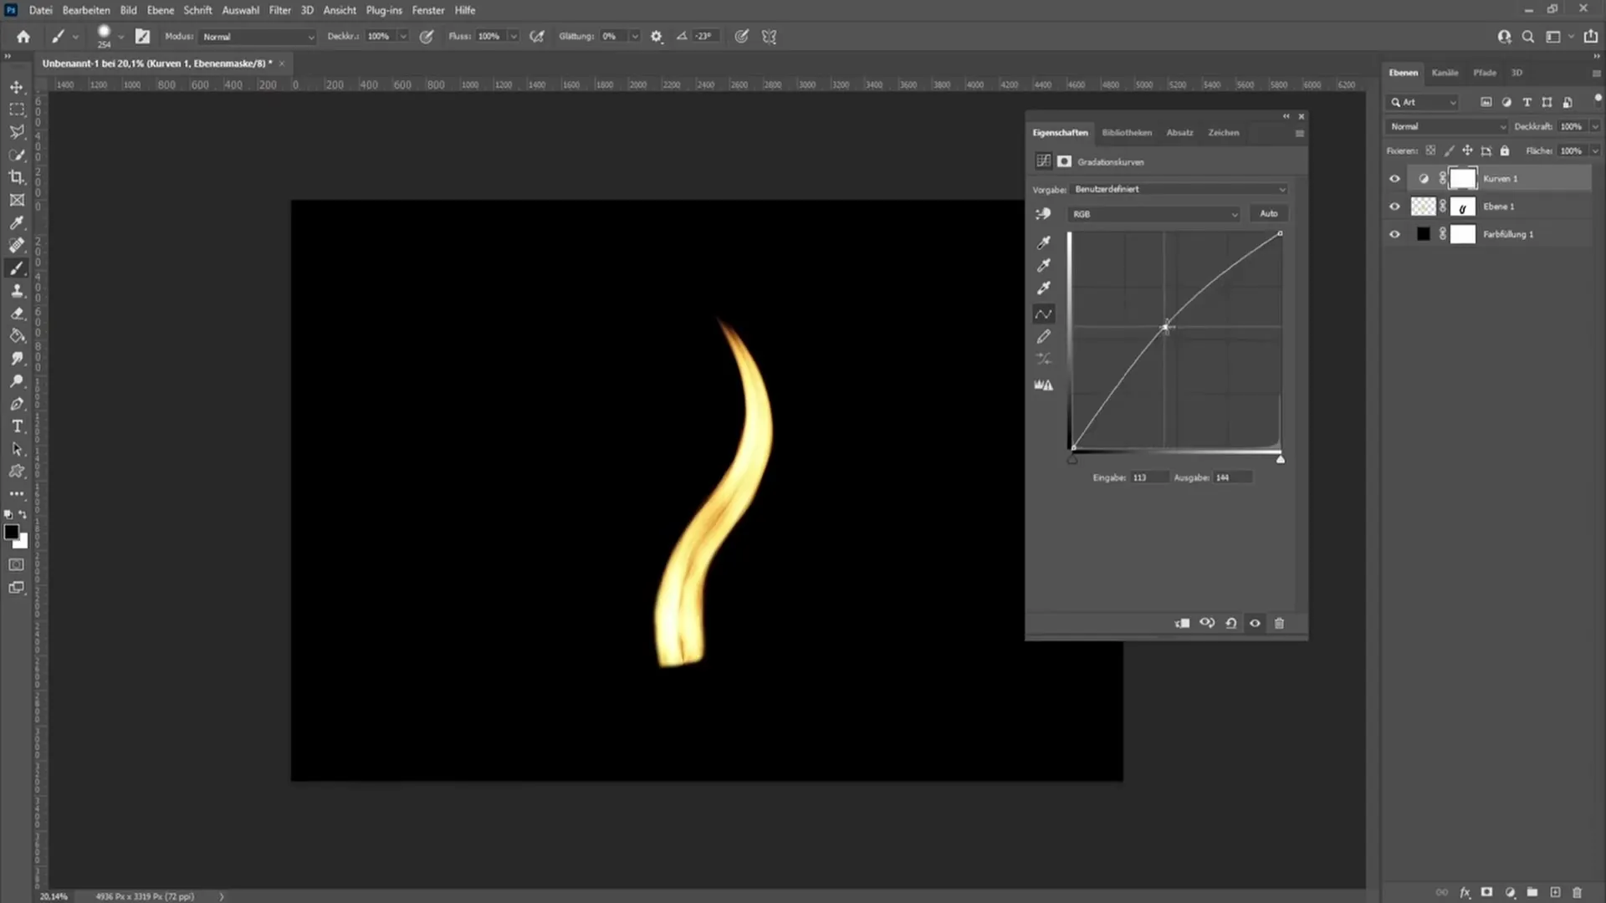Pick the black point eyedropper in Curves
Screen dimensions: 1606x903
click(1044, 242)
